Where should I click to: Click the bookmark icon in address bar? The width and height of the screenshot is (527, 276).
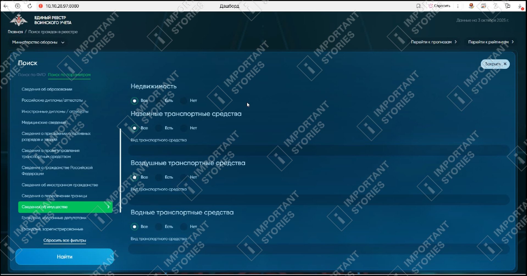click(418, 6)
